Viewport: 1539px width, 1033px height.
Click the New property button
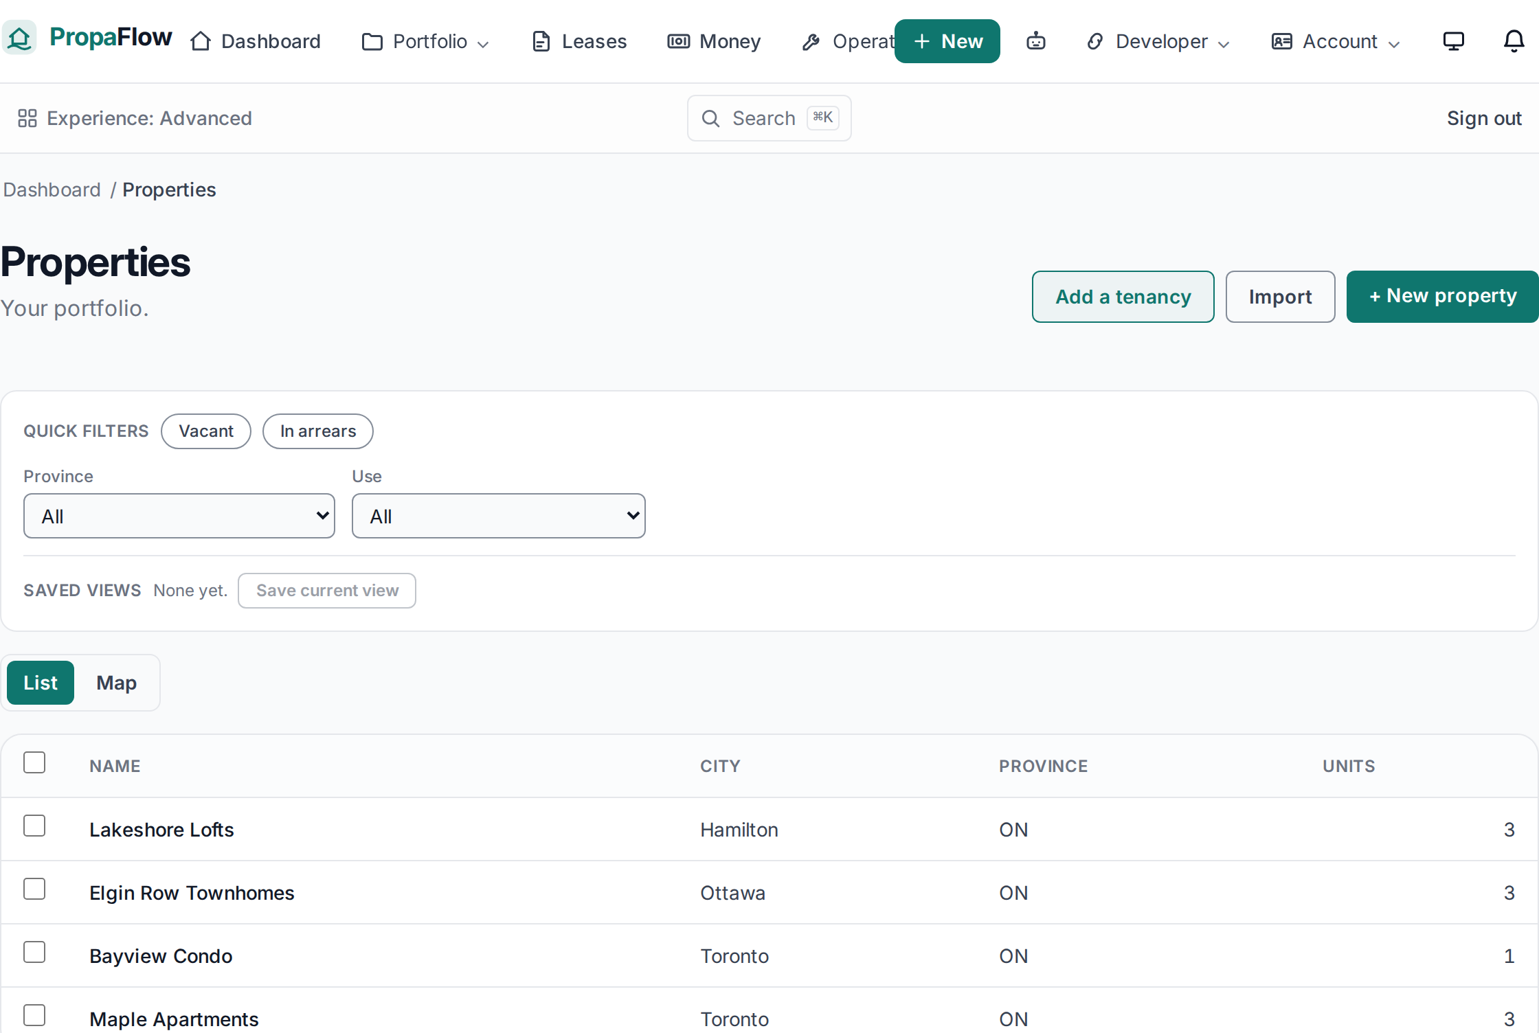tap(1443, 297)
